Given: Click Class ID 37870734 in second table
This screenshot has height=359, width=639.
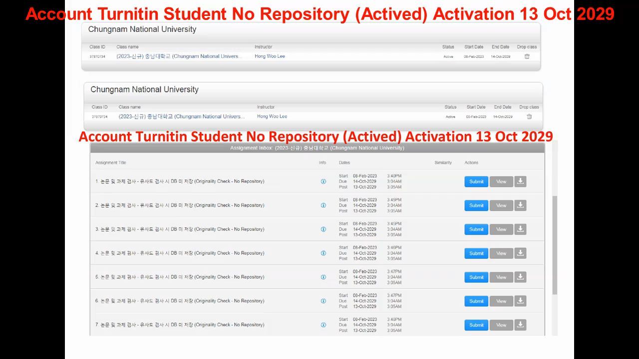Looking at the screenshot, I should (99, 117).
